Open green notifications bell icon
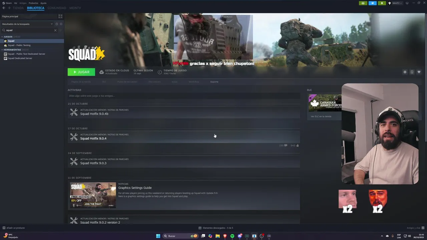This screenshot has width=427, height=240. coord(382,3)
